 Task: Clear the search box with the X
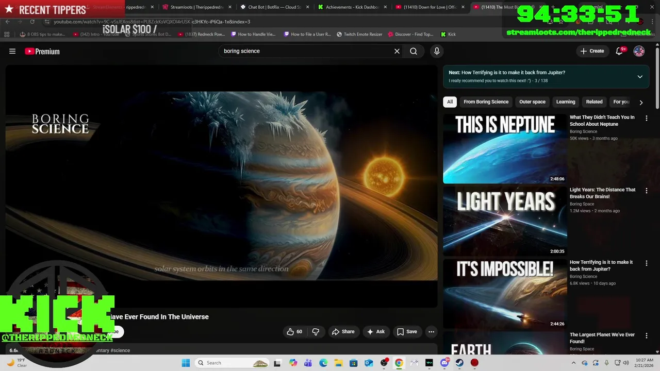(x=397, y=51)
